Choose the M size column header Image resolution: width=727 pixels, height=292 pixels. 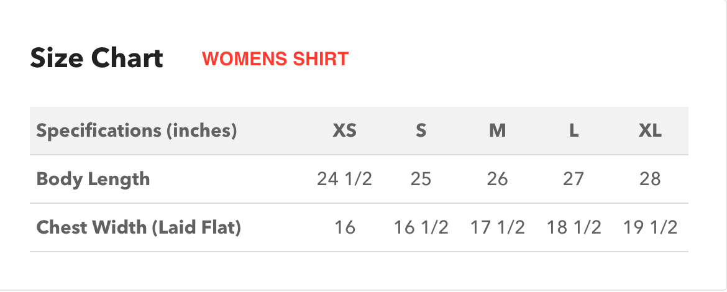pos(497,131)
